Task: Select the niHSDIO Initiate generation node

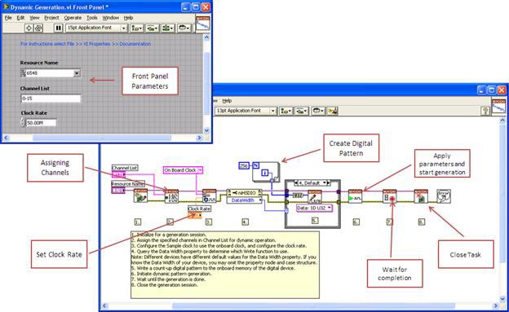Action: (355, 196)
